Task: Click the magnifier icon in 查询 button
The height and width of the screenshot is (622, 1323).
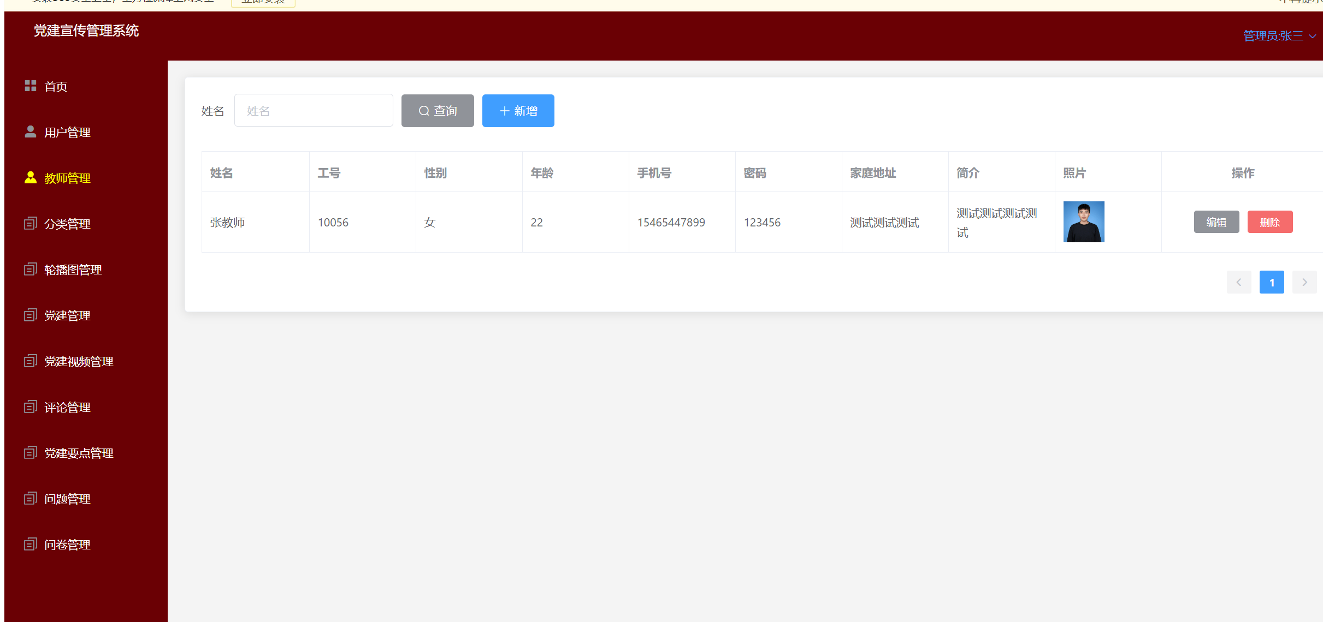Action: point(424,111)
